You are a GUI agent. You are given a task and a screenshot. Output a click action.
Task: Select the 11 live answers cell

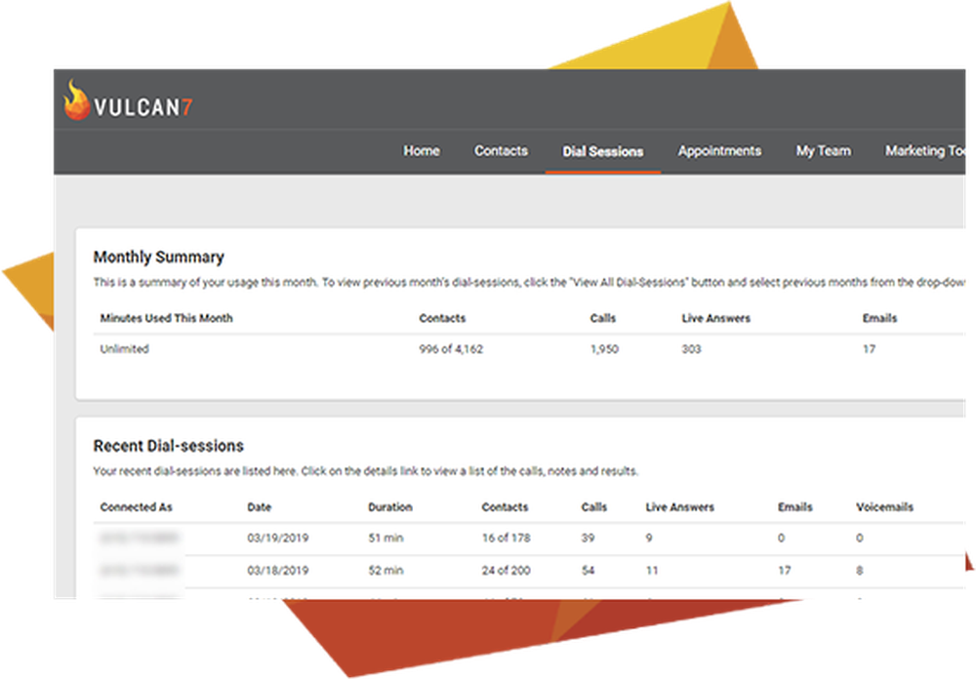tap(652, 570)
